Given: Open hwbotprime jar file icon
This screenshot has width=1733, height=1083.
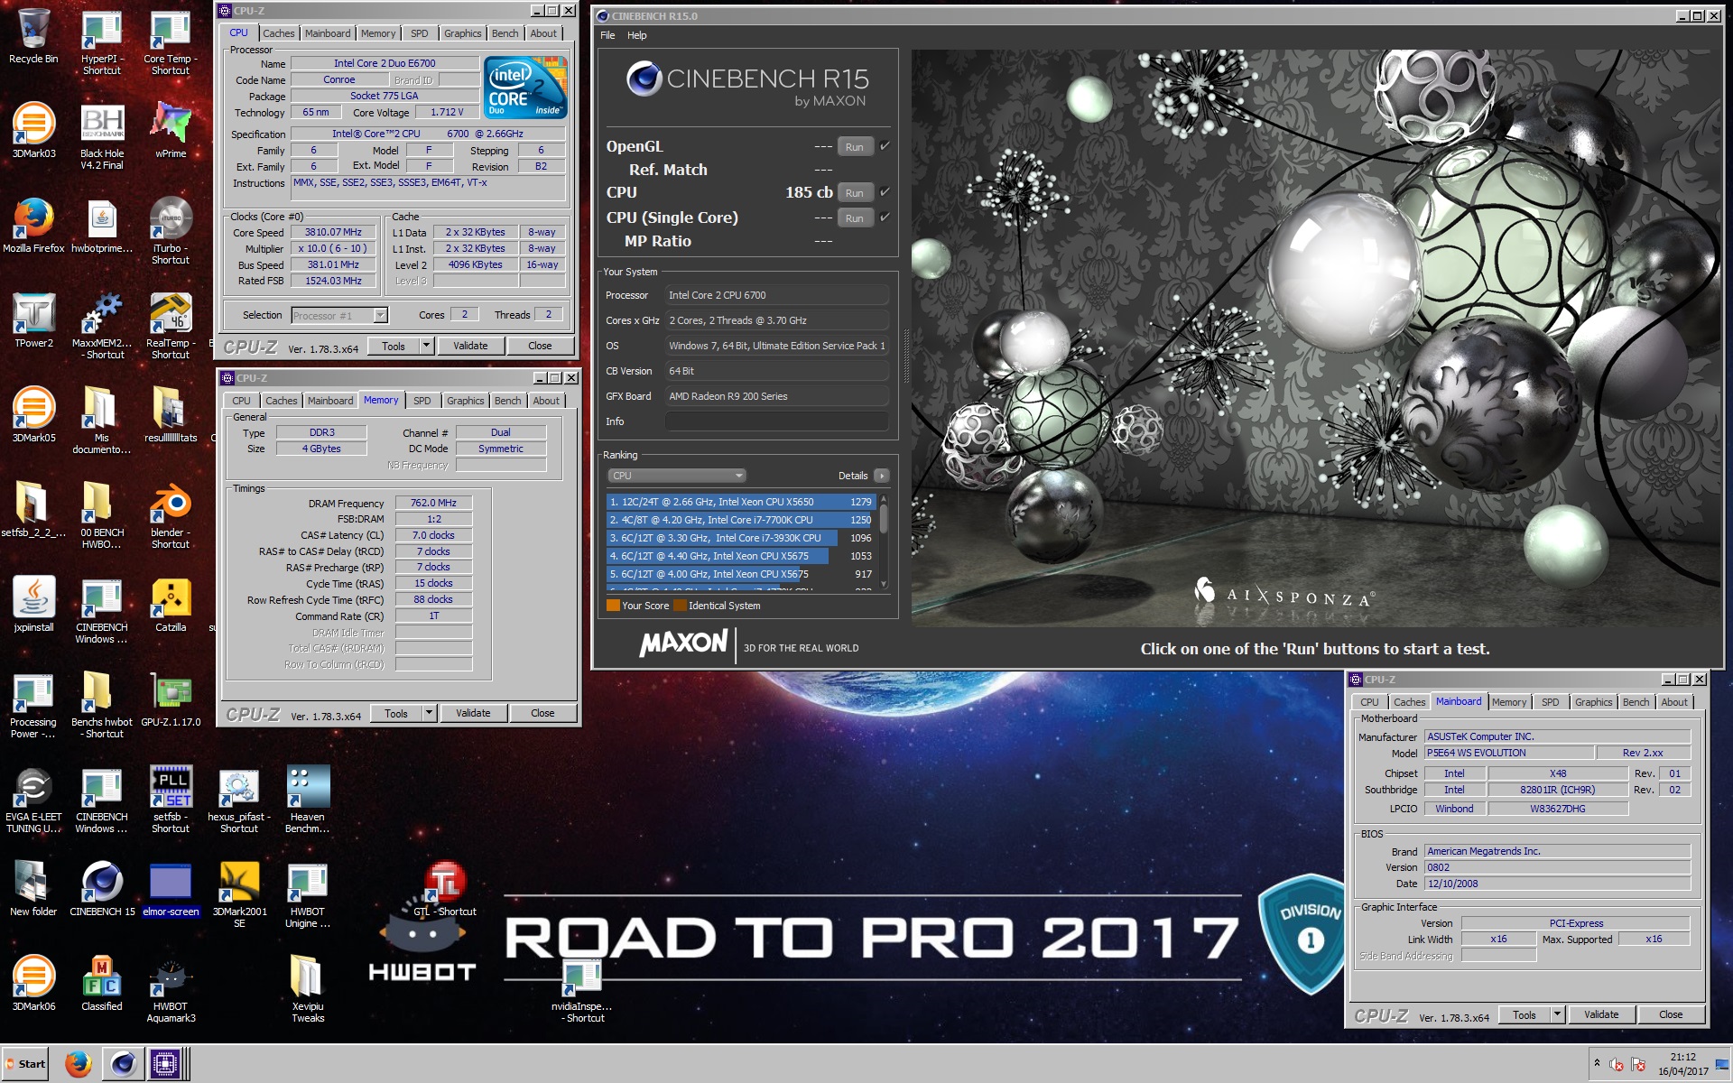Looking at the screenshot, I should tap(102, 218).
